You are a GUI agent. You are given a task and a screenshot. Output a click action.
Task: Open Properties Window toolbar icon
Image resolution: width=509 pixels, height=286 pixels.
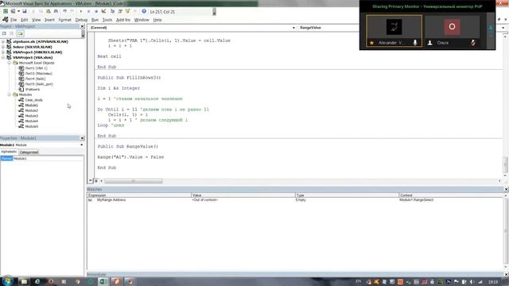click(120, 11)
